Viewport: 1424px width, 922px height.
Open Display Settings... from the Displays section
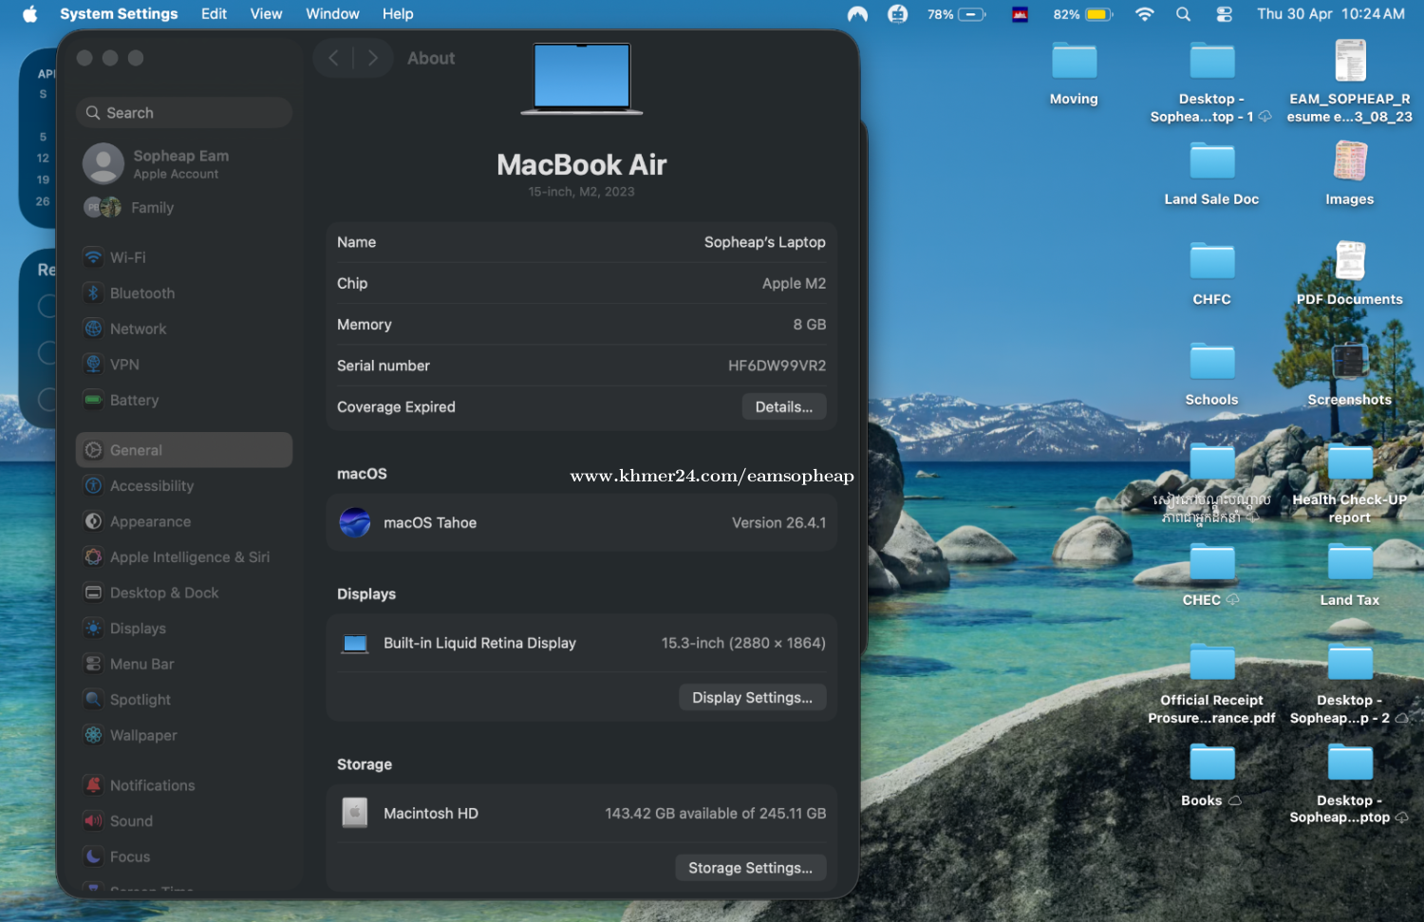point(753,697)
